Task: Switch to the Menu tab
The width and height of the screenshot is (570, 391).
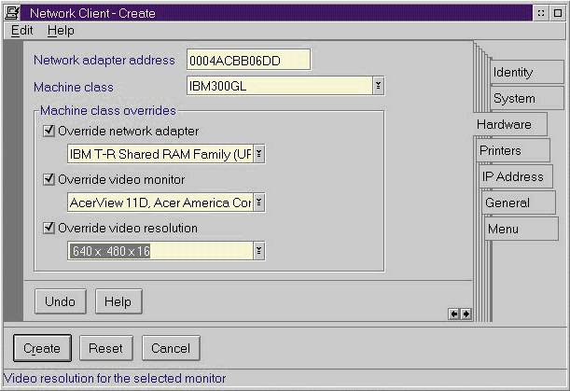Action: (521, 229)
